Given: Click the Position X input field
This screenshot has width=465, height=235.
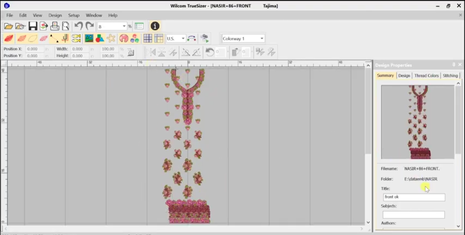Looking at the screenshot, I should 35,49.
